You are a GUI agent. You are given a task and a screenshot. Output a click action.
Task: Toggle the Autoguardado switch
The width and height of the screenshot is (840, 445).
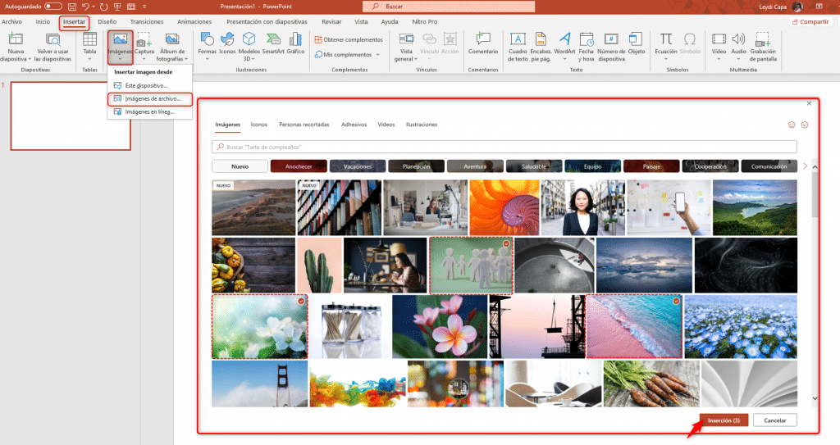53,7
